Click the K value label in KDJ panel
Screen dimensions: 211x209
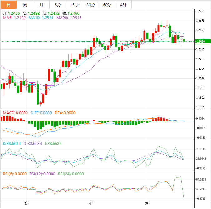click(12, 144)
